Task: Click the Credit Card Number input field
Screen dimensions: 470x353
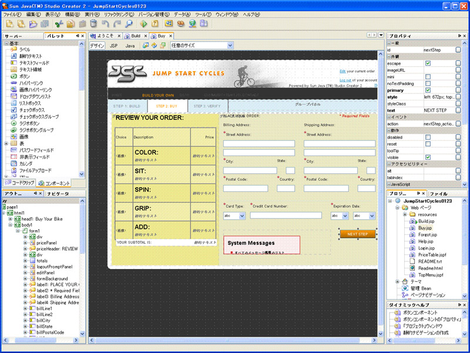Action: 286,215
